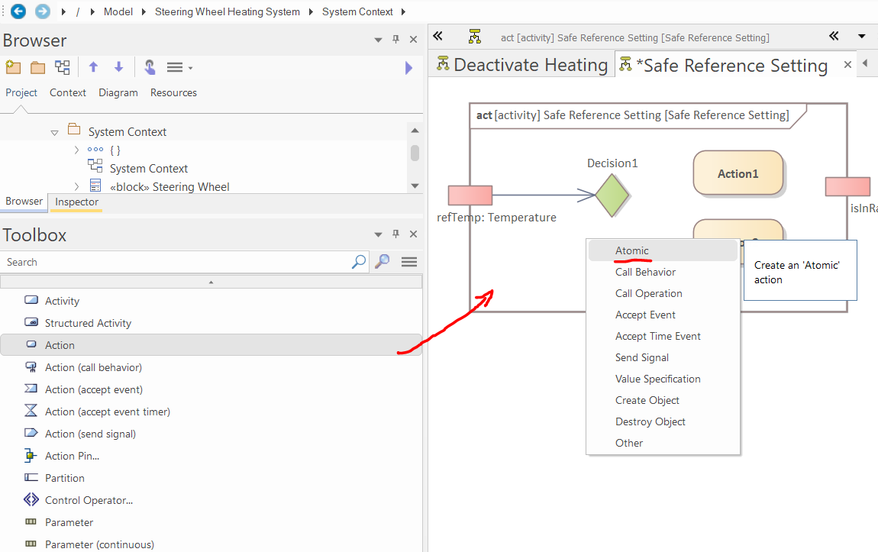Move element down with the down arrow

118,68
